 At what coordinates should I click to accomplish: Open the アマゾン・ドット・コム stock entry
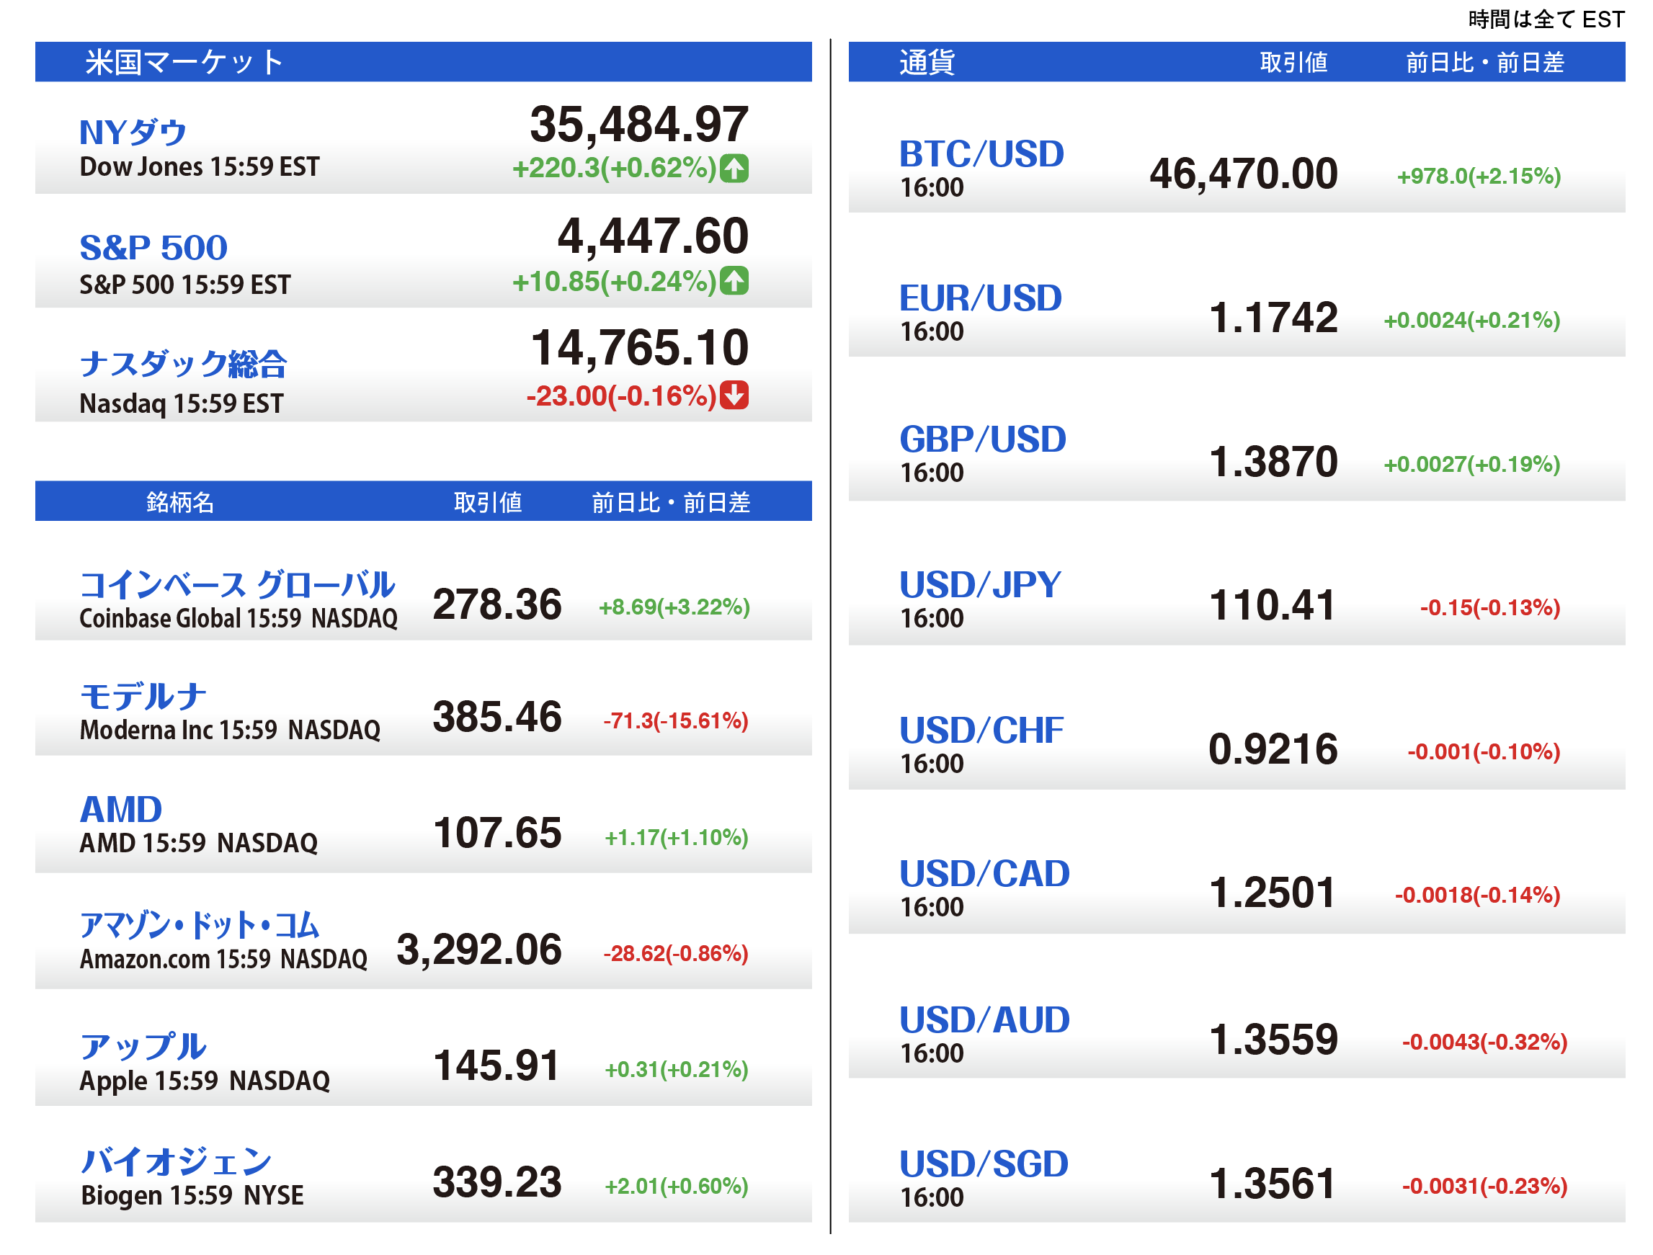click(x=200, y=926)
